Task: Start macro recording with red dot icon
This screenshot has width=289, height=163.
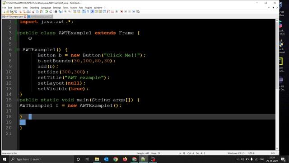Action: point(121,11)
